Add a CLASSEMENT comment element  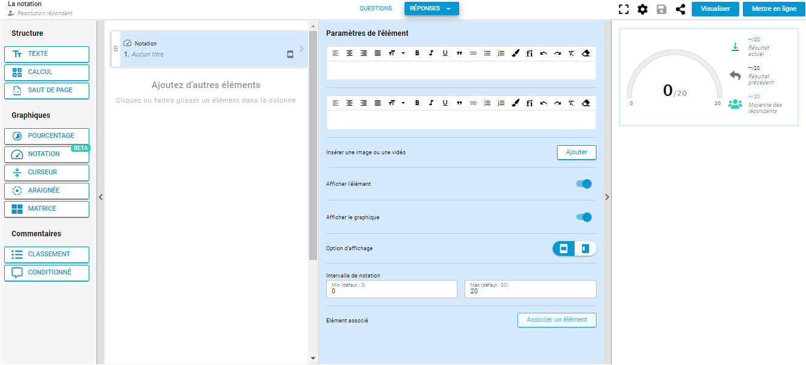click(x=47, y=254)
